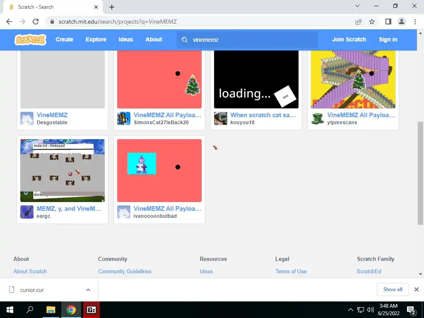Click the ScratchEd footer link

[369, 271]
